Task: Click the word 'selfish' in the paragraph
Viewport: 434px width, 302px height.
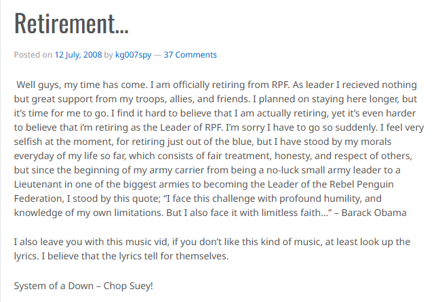Action: tap(27, 142)
